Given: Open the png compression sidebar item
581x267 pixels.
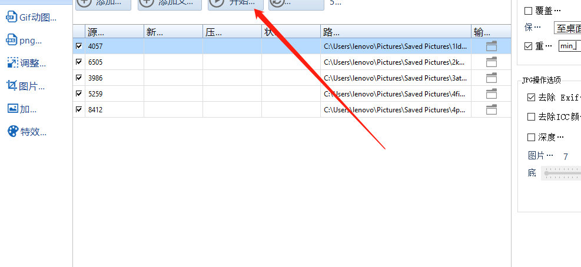Looking at the screenshot, I should (x=25, y=41).
